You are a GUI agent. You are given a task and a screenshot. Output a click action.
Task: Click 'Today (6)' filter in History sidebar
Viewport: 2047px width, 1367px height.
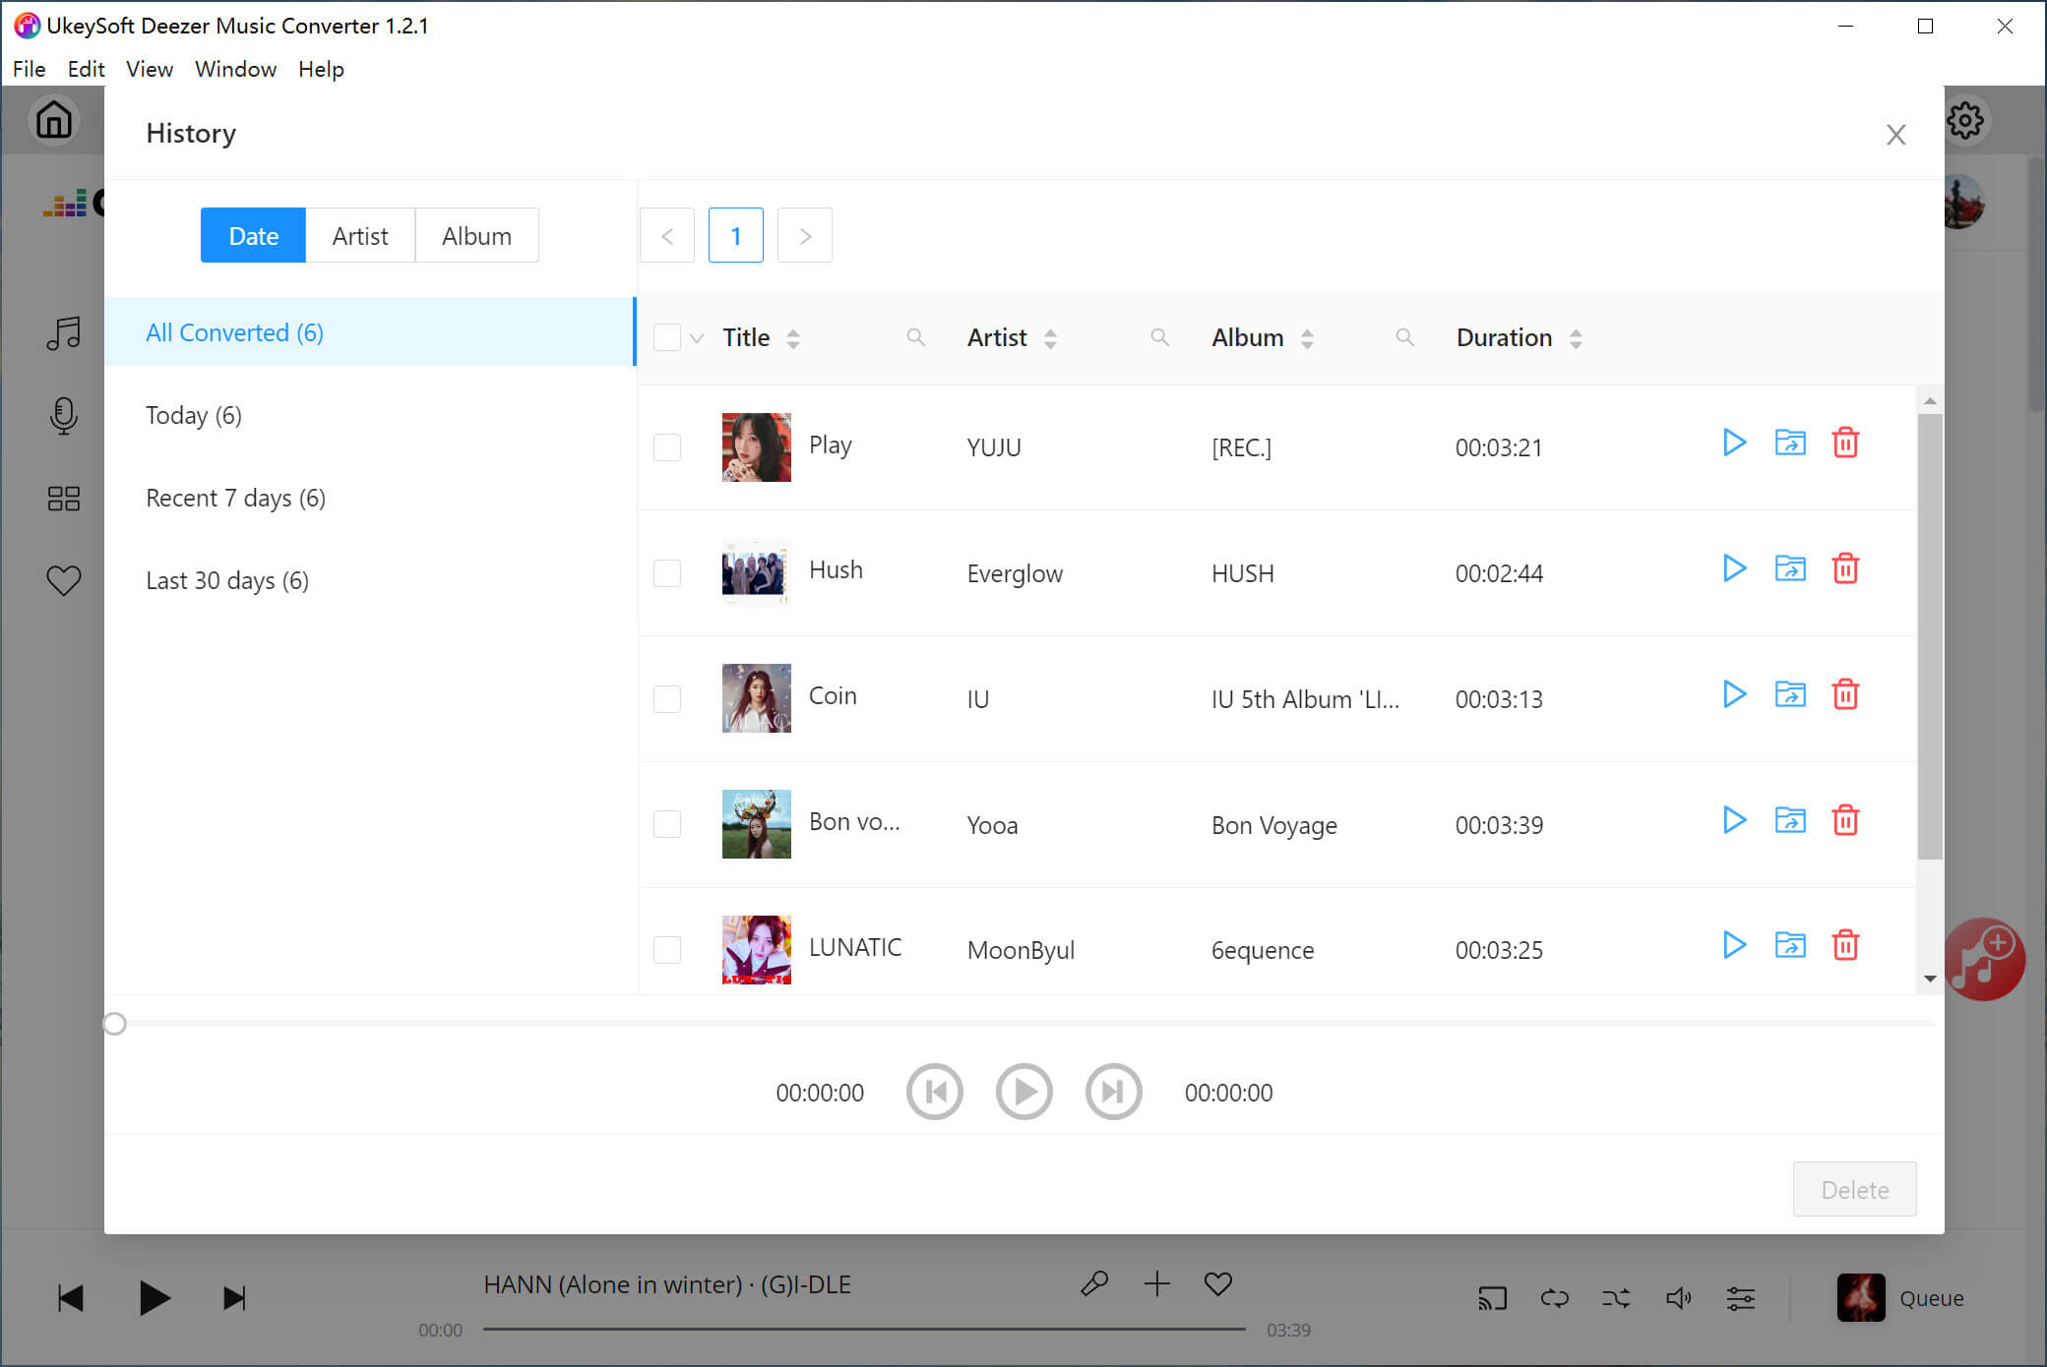194,415
